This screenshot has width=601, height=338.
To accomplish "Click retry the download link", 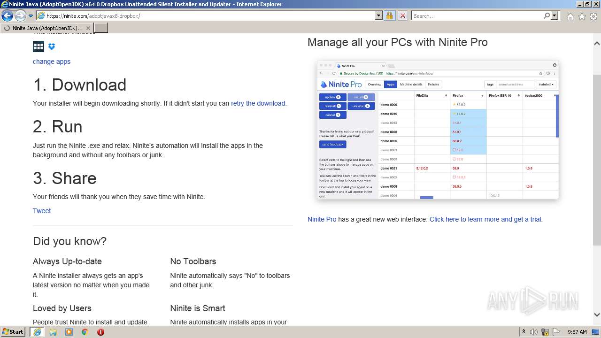I will [258, 103].
